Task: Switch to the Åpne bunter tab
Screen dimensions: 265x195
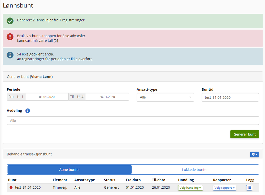Action: pyautogui.click(x=69, y=170)
